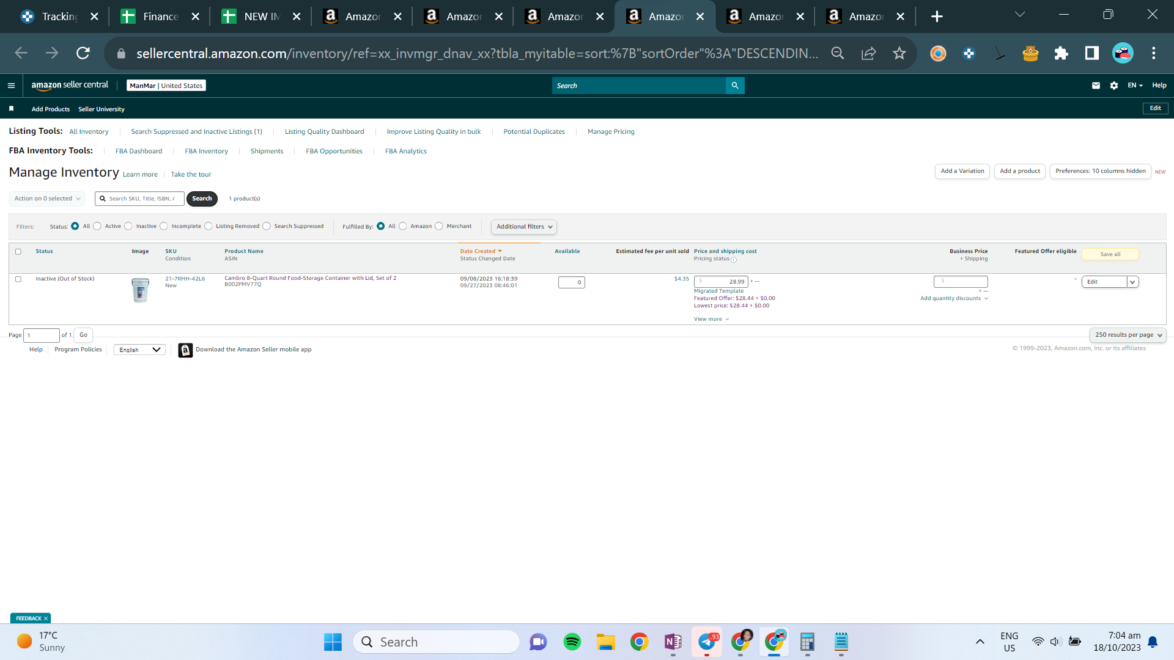Open a new browser tab
This screenshot has height=660, width=1174.
coord(937,16)
